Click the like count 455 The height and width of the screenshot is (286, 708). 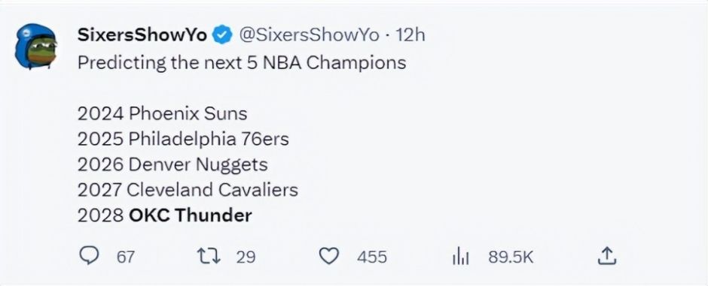click(372, 257)
